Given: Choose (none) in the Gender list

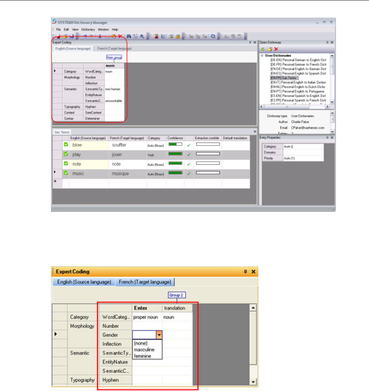Looking at the screenshot, I should pyautogui.click(x=141, y=343).
